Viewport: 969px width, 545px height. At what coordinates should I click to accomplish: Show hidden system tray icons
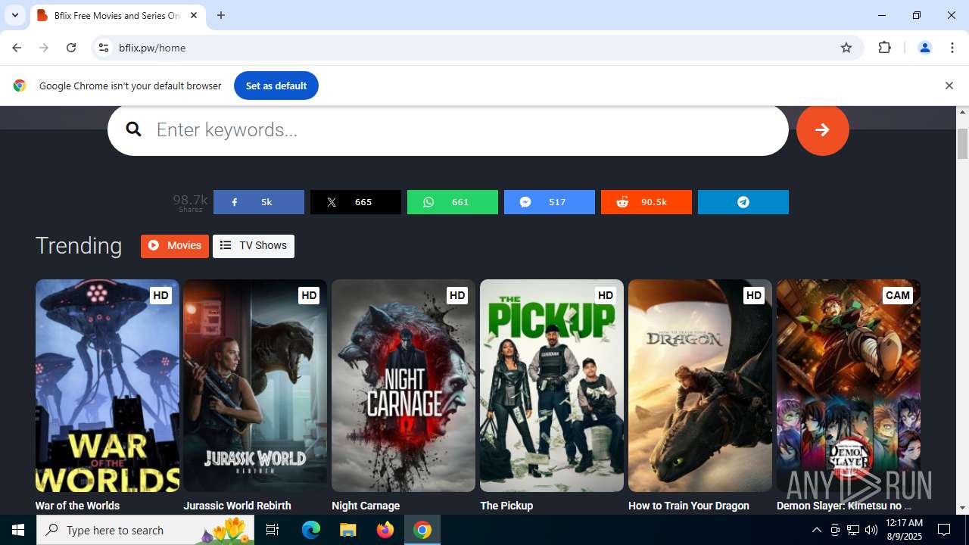(x=816, y=530)
